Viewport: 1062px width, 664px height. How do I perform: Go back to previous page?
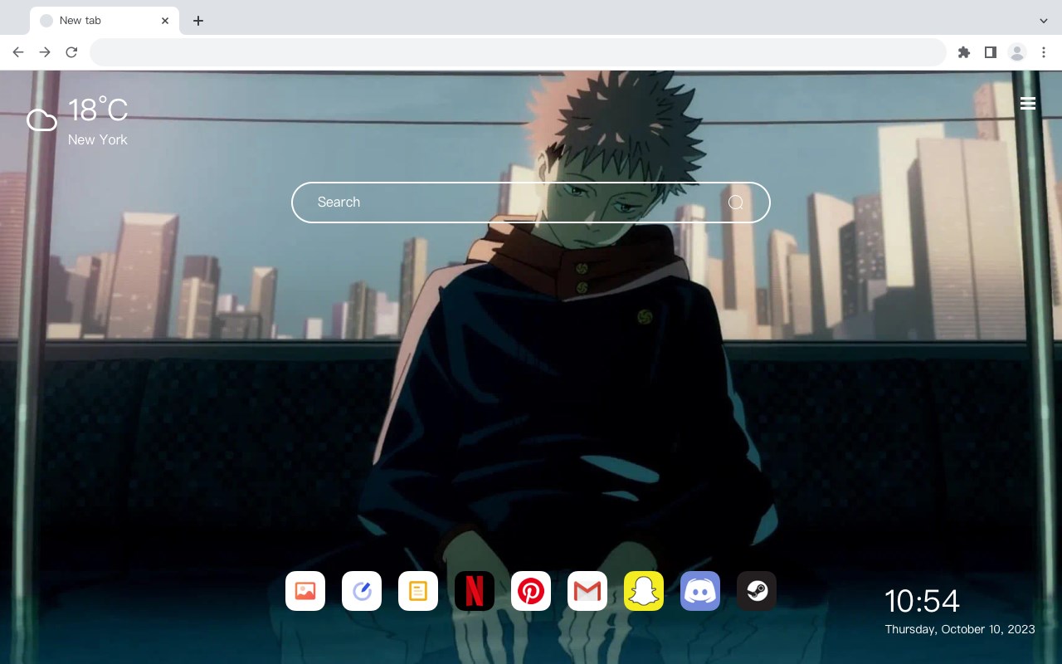(x=18, y=52)
